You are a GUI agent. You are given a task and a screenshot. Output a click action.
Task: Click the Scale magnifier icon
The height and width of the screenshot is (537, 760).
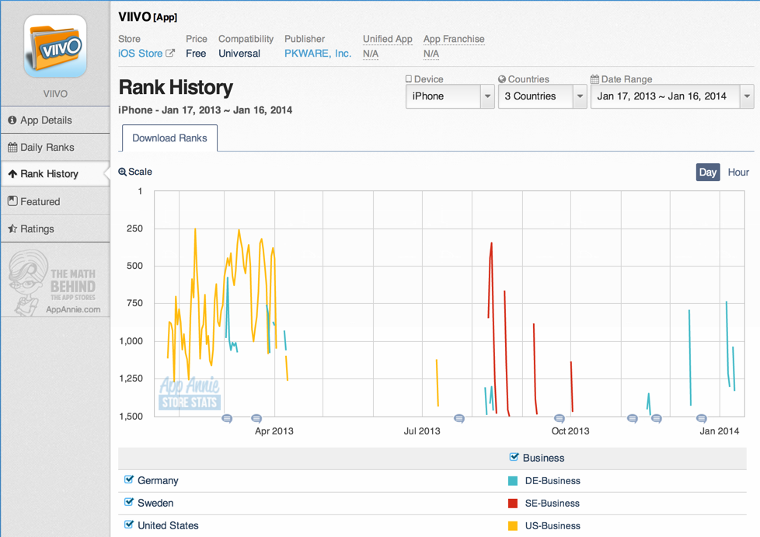[123, 172]
